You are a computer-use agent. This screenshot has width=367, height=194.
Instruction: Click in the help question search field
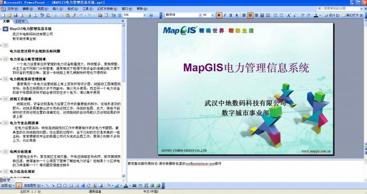338,8
